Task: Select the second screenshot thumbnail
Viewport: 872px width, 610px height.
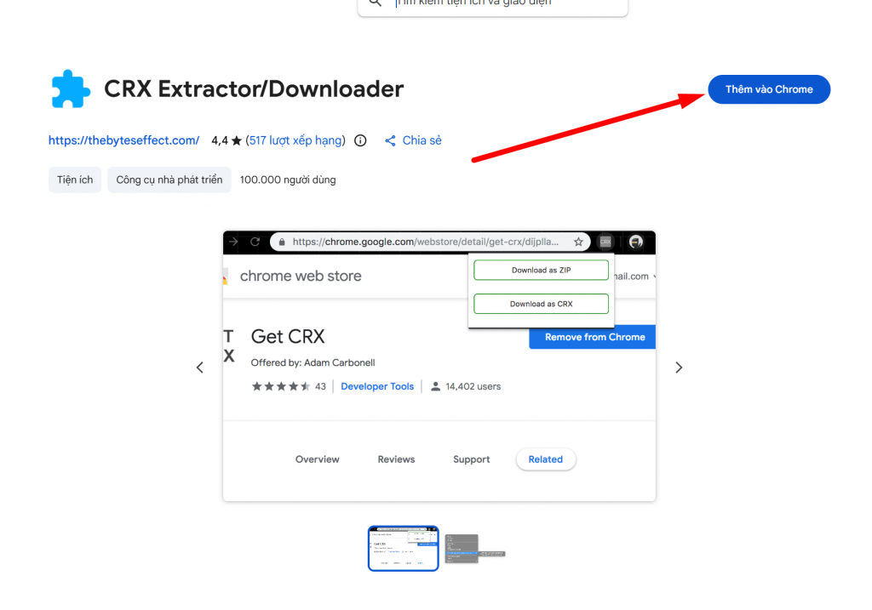Action: point(475,549)
